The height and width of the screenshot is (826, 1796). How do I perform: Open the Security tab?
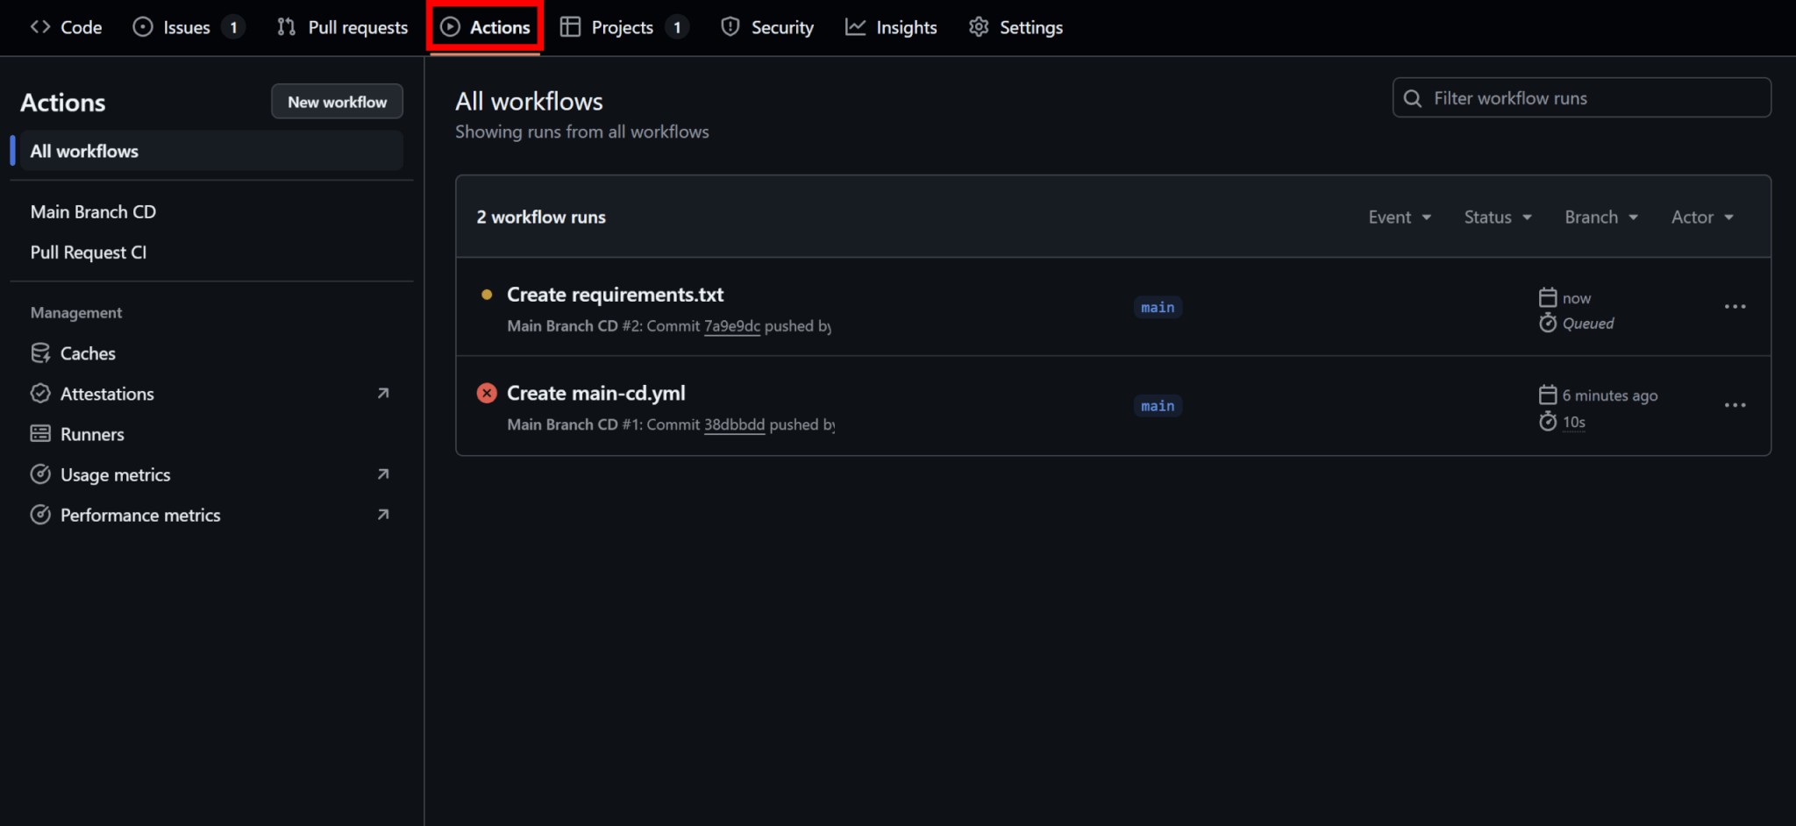tap(767, 27)
